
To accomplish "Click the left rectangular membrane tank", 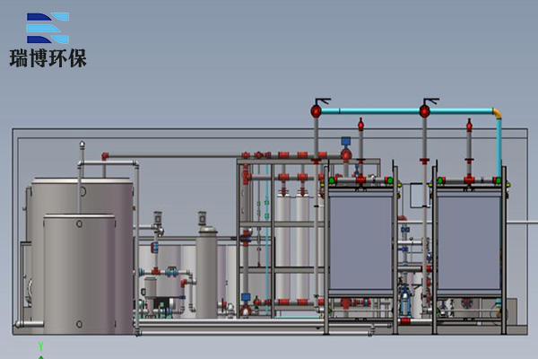I will coord(360,242).
